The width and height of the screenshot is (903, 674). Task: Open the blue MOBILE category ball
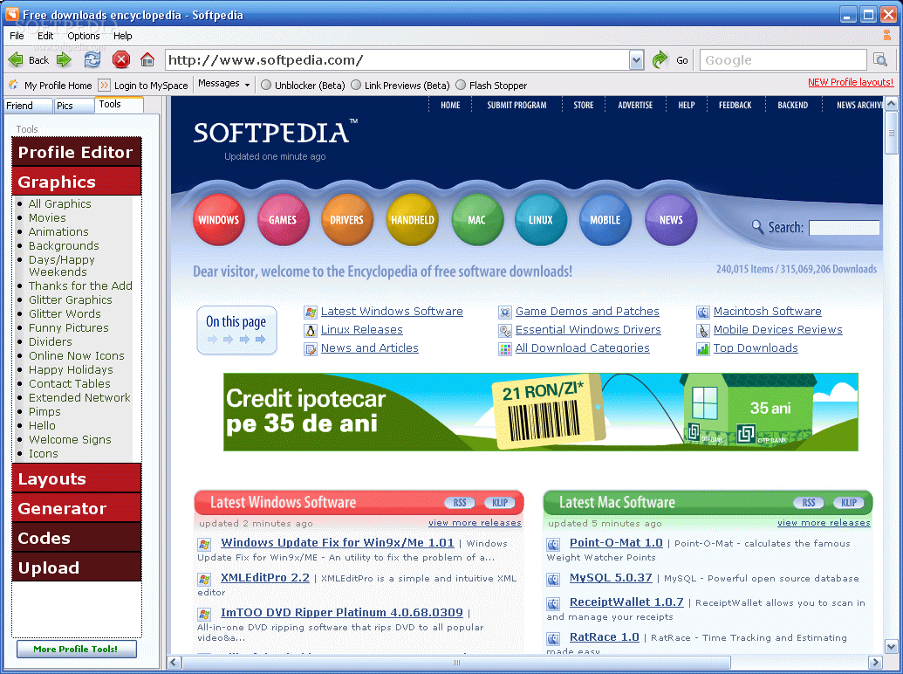pyautogui.click(x=605, y=219)
